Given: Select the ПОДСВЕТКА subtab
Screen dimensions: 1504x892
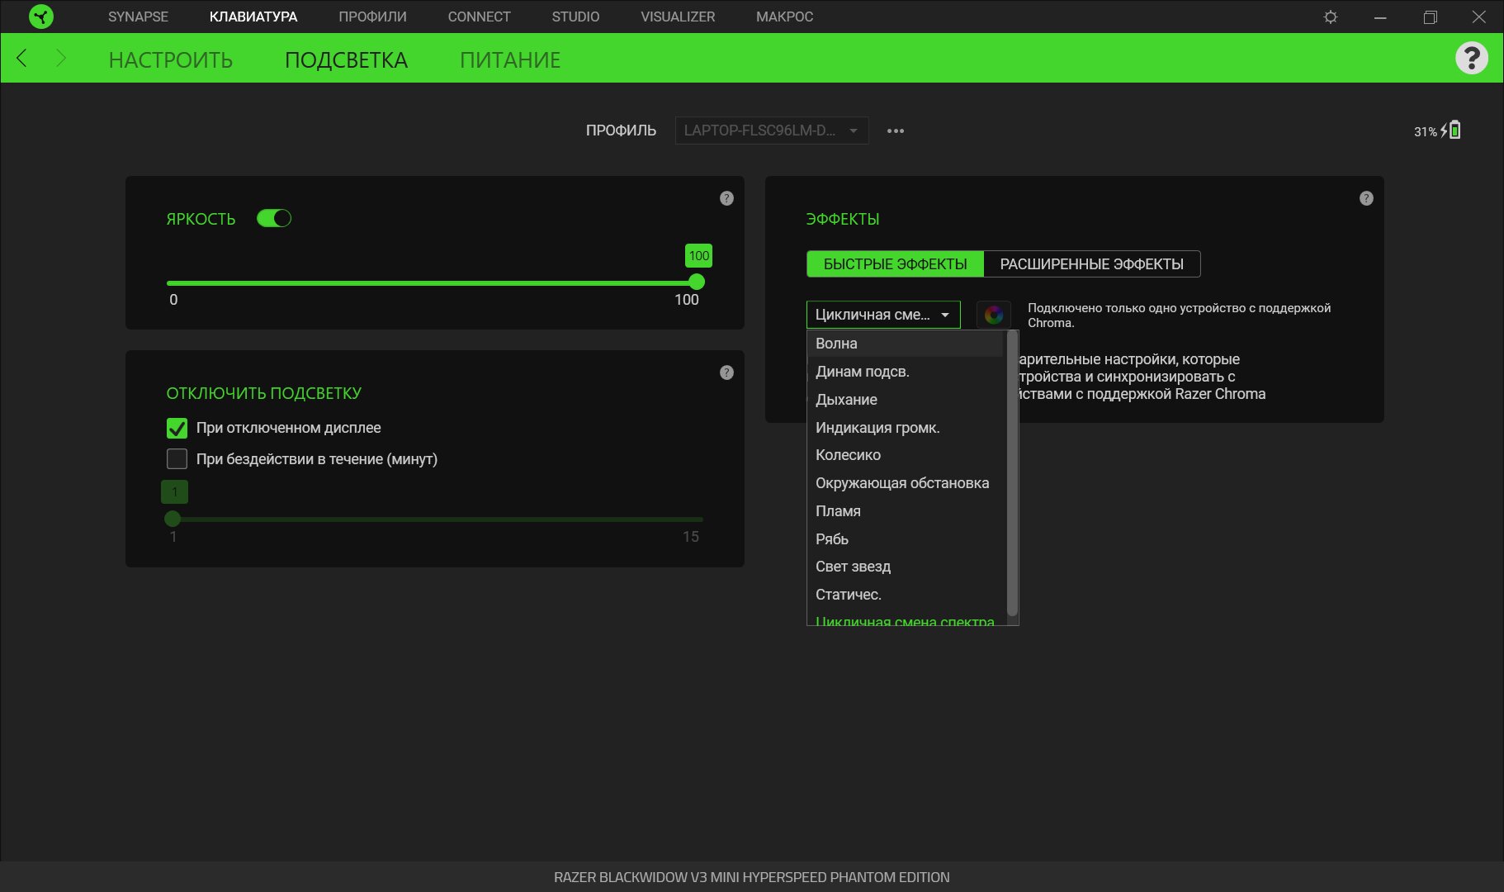Looking at the screenshot, I should [x=346, y=59].
